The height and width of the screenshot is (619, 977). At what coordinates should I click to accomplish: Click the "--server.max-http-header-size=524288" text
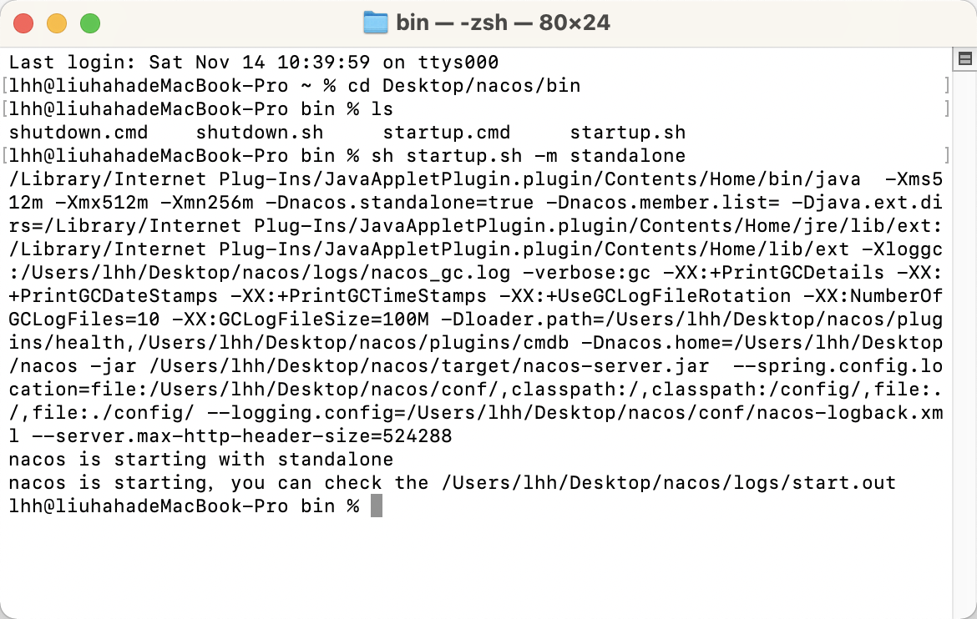tap(242, 436)
